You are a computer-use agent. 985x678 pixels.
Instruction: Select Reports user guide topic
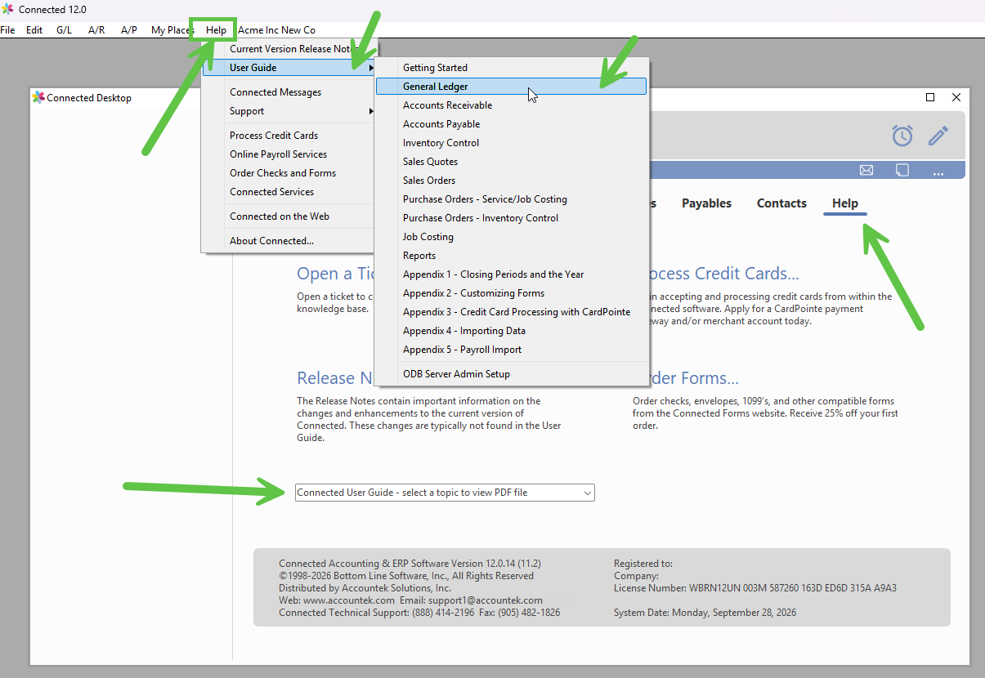click(x=512, y=256)
